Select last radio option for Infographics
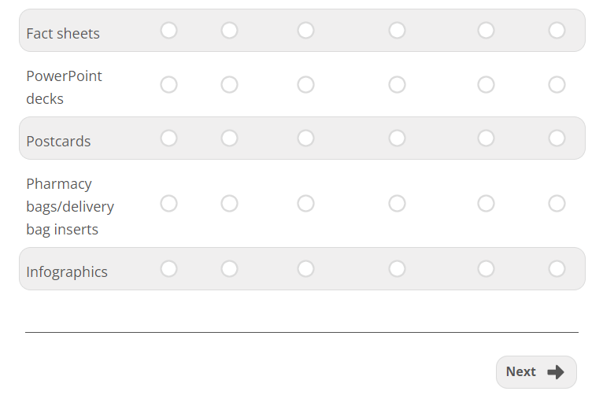 [x=557, y=268]
